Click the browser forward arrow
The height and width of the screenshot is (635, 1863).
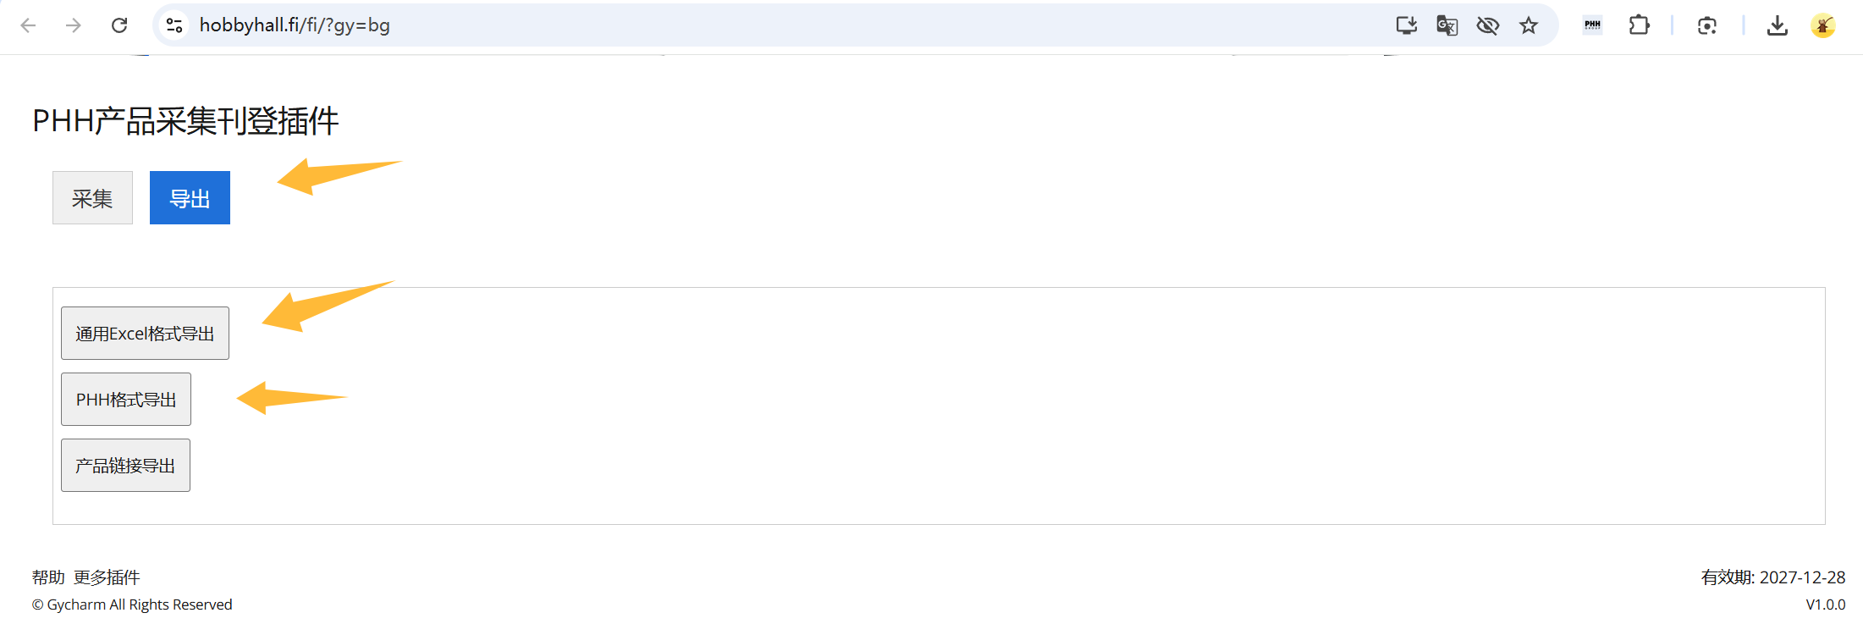point(74,25)
